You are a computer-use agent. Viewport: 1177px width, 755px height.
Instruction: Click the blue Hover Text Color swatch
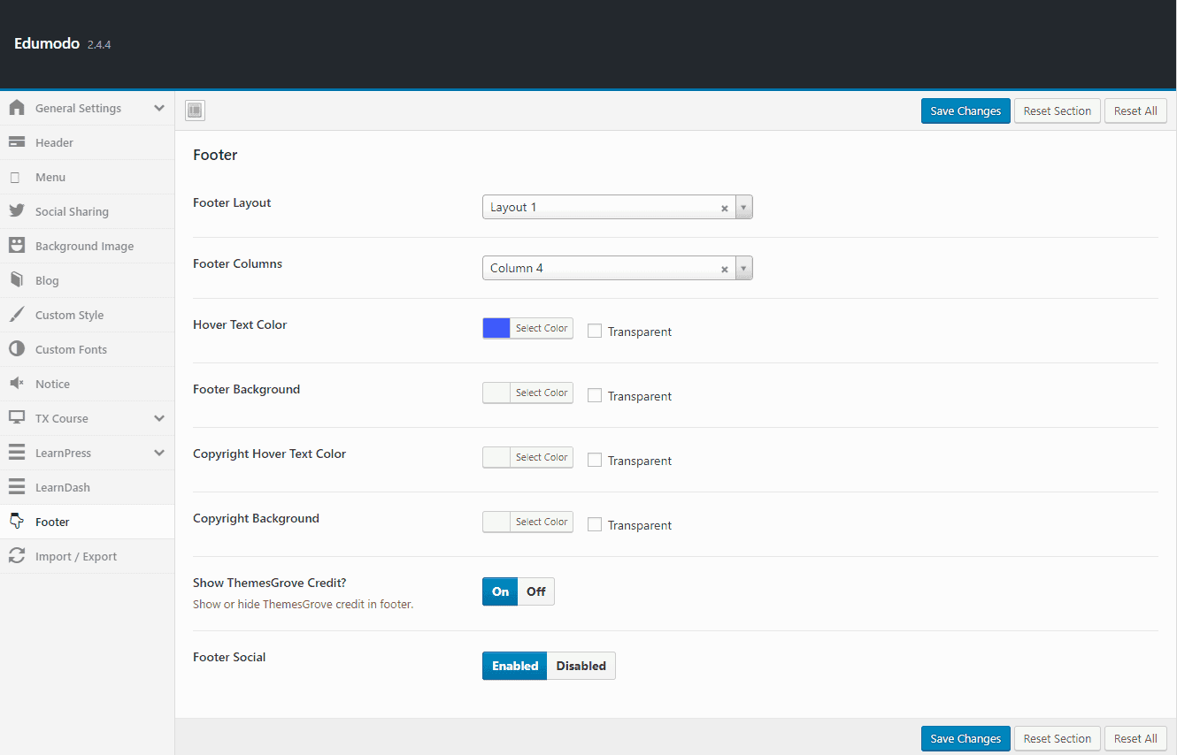(496, 328)
